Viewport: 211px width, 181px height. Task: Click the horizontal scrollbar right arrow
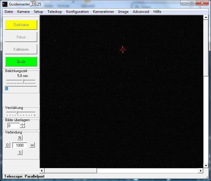[201, 171]
